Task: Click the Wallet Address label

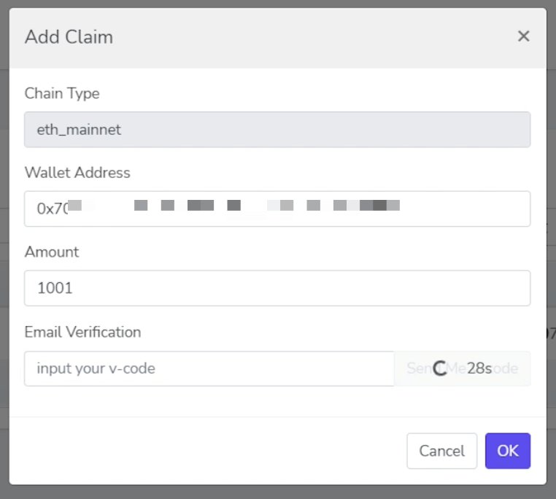Action: (x=77, y=173)
